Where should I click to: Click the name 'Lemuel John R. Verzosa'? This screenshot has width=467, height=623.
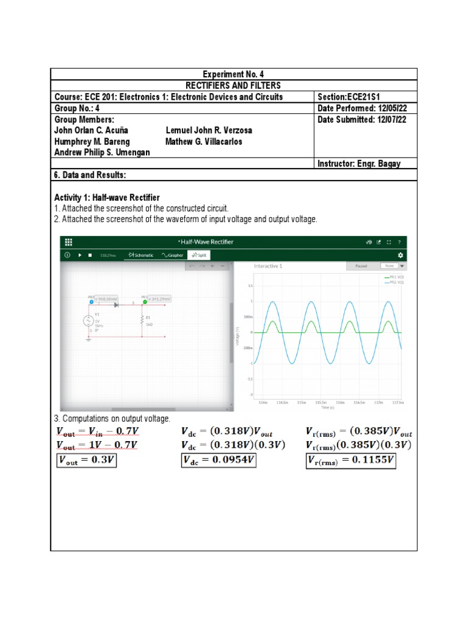coord(209,130)
